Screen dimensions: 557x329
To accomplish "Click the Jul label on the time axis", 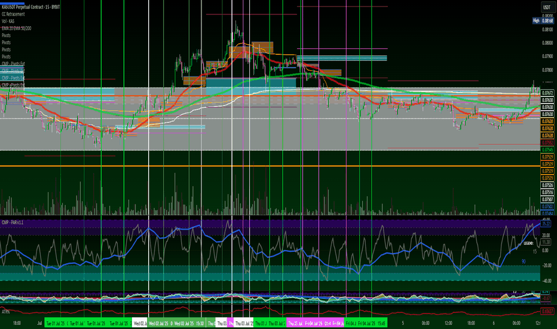I will tap(40, 323).
